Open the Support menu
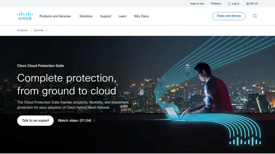 (106, 16)
